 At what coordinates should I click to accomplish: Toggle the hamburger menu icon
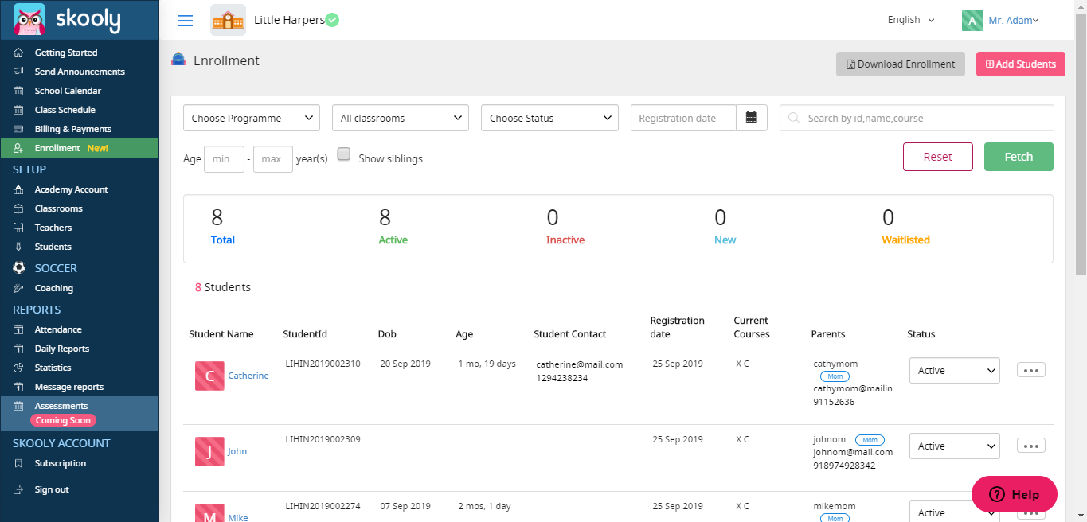tap(186, 21)
